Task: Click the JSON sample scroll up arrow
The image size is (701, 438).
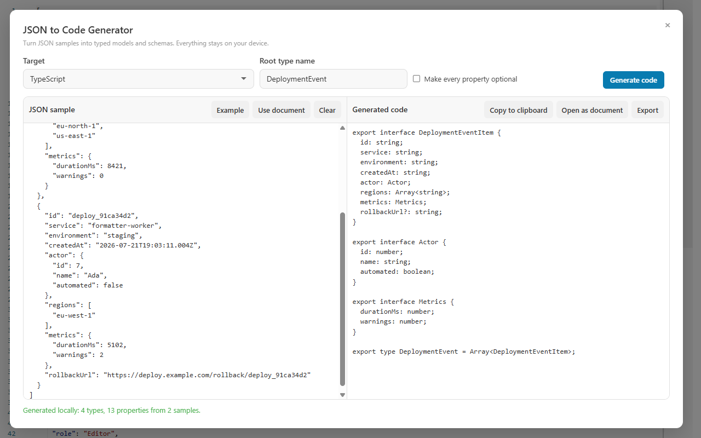Action: (x=343, y=128)
